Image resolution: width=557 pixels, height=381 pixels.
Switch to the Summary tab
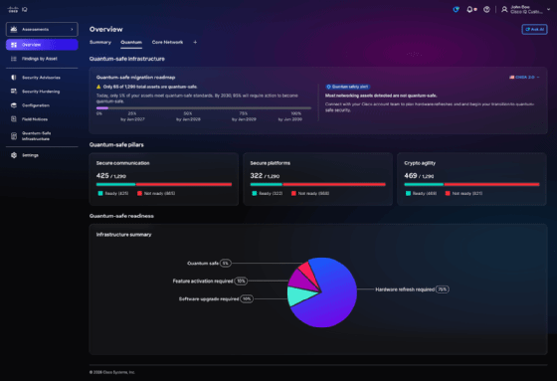point(100,42)
